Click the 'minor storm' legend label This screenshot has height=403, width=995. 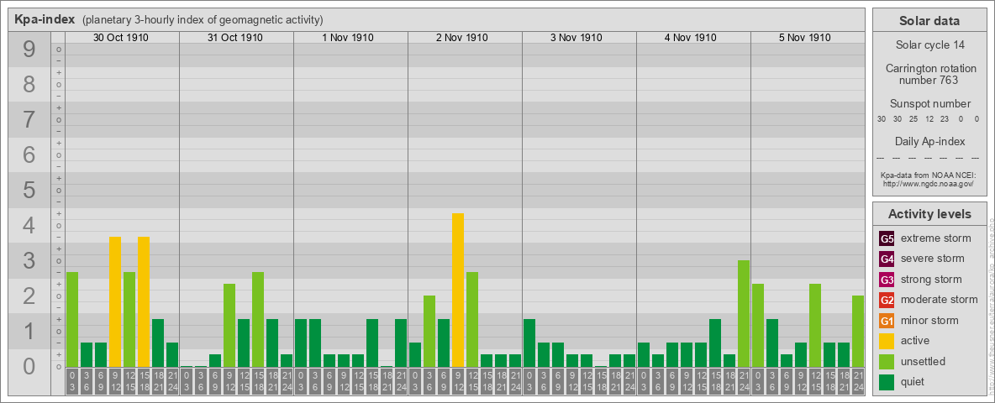[930, 321]
